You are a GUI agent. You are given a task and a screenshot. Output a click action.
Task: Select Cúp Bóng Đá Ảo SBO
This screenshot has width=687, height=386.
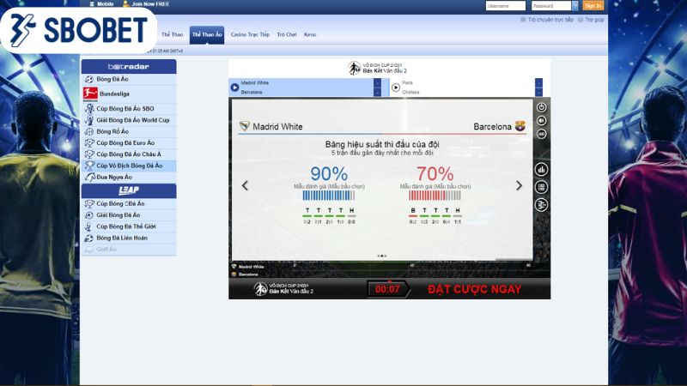(129, 109)
